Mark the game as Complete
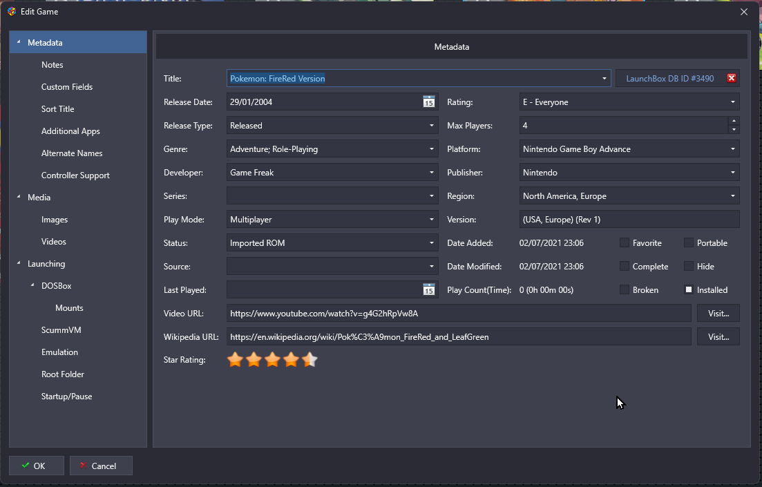762x487 pixels. 625,266
